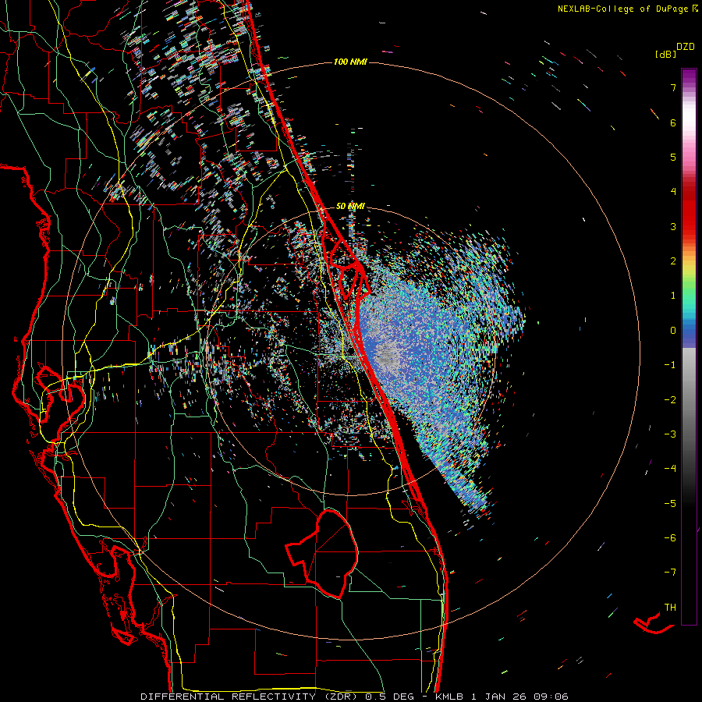This screenshot has width=702, height=702.
Task: Click the blue band of the color bar
Action: click(689, 334)
